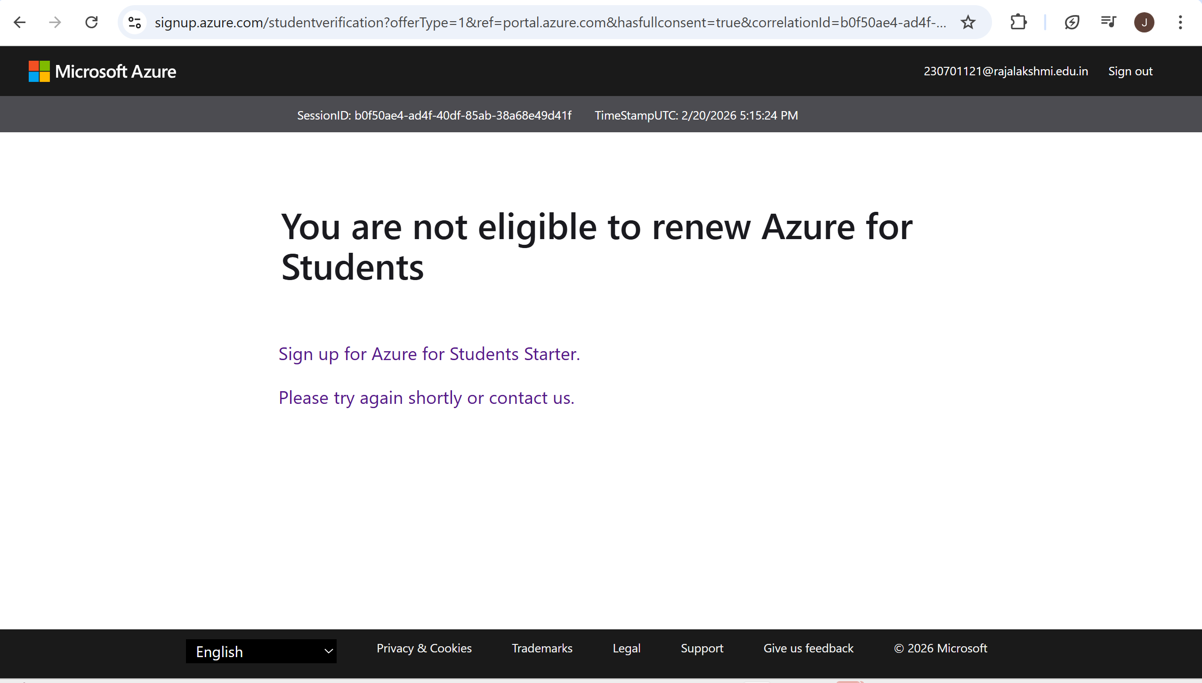This screenshot has height=683, width=1202.
Task: Click the TimeStampUTC text in the banner
Action: [696, 115]
